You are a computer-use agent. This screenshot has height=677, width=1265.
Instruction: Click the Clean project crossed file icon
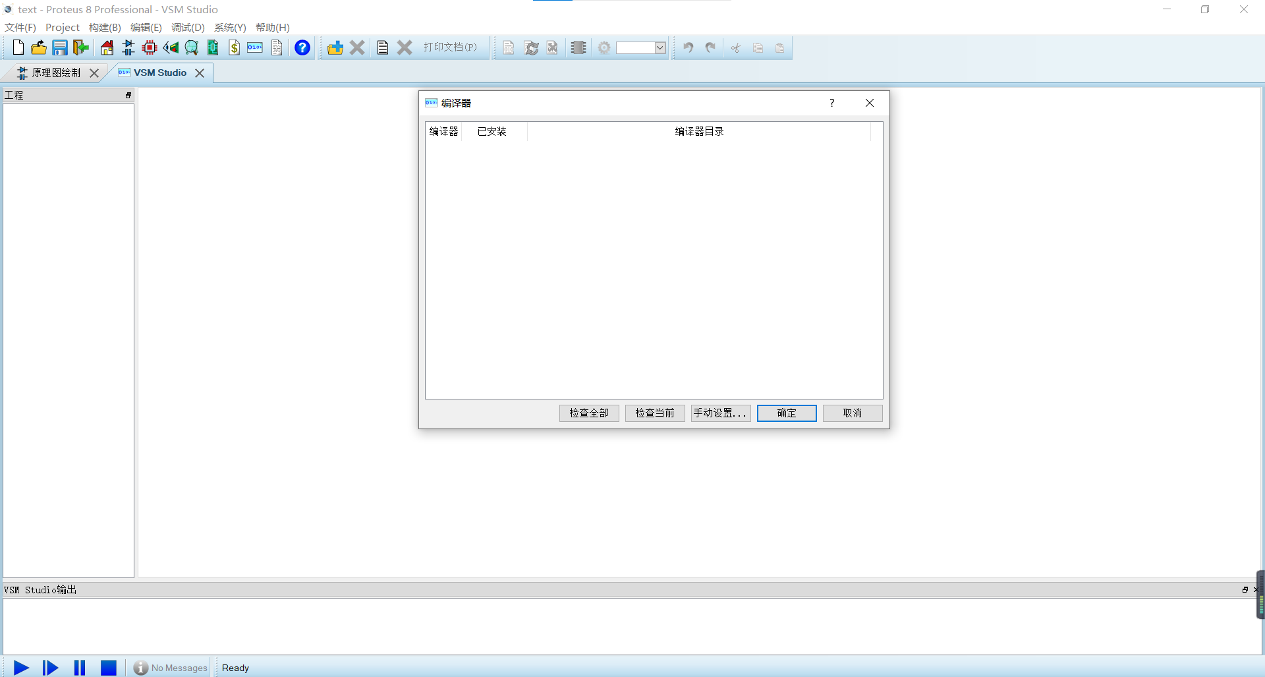(x=553, y=47)
